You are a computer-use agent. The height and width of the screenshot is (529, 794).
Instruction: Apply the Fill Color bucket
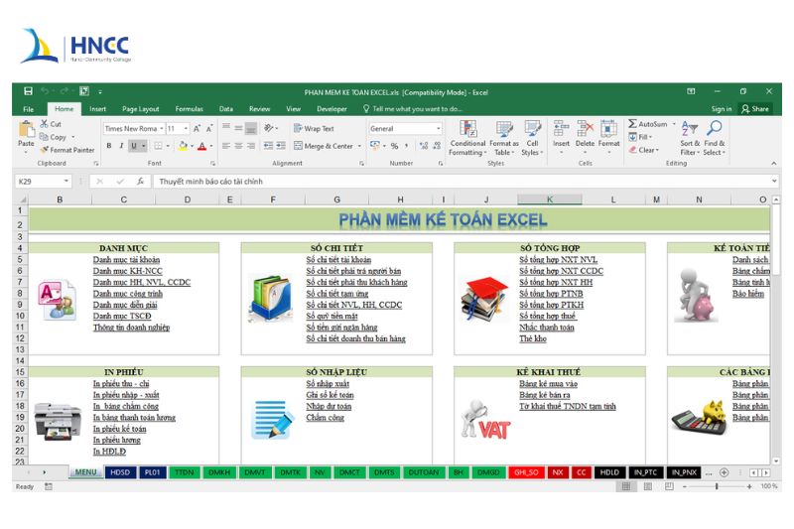pyautogui.click(x=183, y=146)
